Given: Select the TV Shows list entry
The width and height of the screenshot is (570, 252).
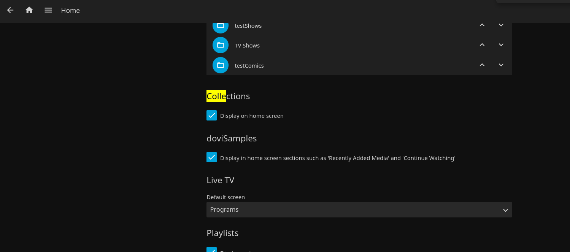Looking at the screenshot, I should pyautogui.click(x=247, y=46).
